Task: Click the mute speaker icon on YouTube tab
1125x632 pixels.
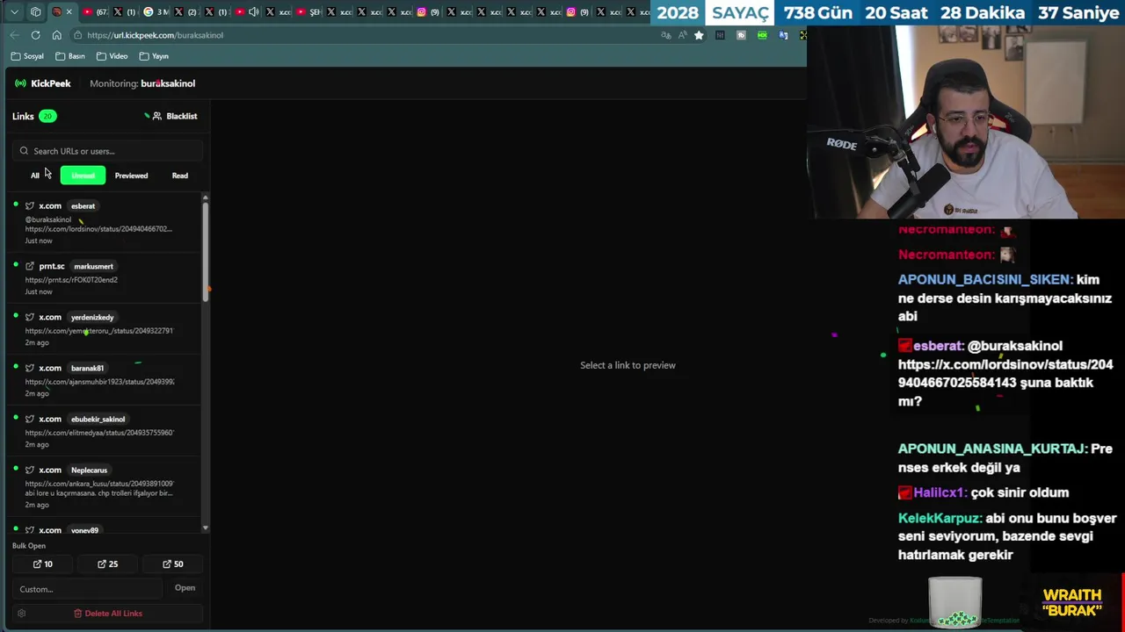Action: pos(254,12)
